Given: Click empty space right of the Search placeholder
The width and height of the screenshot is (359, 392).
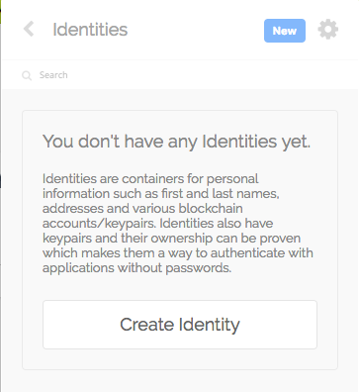Looking at the screenshot, I should pos(211,75).
